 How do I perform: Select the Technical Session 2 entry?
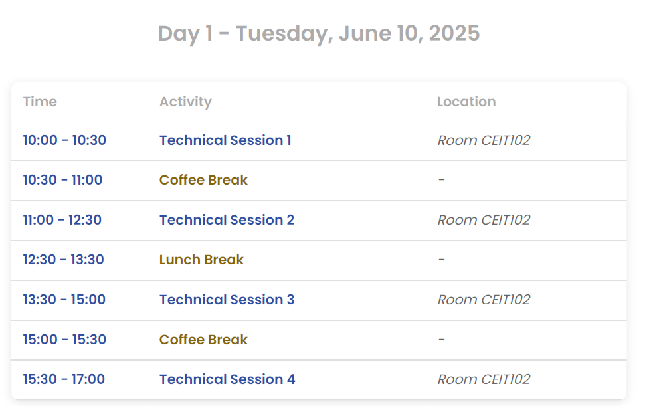(x=227, y=220)
